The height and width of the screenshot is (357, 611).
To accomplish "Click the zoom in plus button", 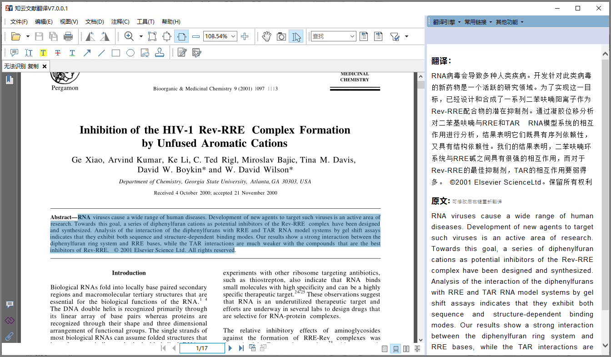I will pyautogui.click(x=245, y=36).
